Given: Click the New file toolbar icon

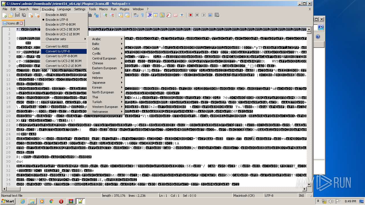Looking at the screenshot, I should pyautogui.click(x=5, y=15).
